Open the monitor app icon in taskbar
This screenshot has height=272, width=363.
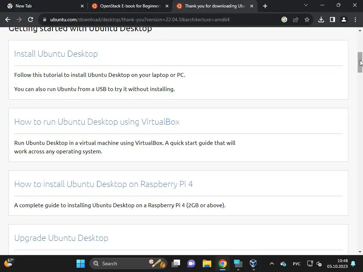point(238,263)
